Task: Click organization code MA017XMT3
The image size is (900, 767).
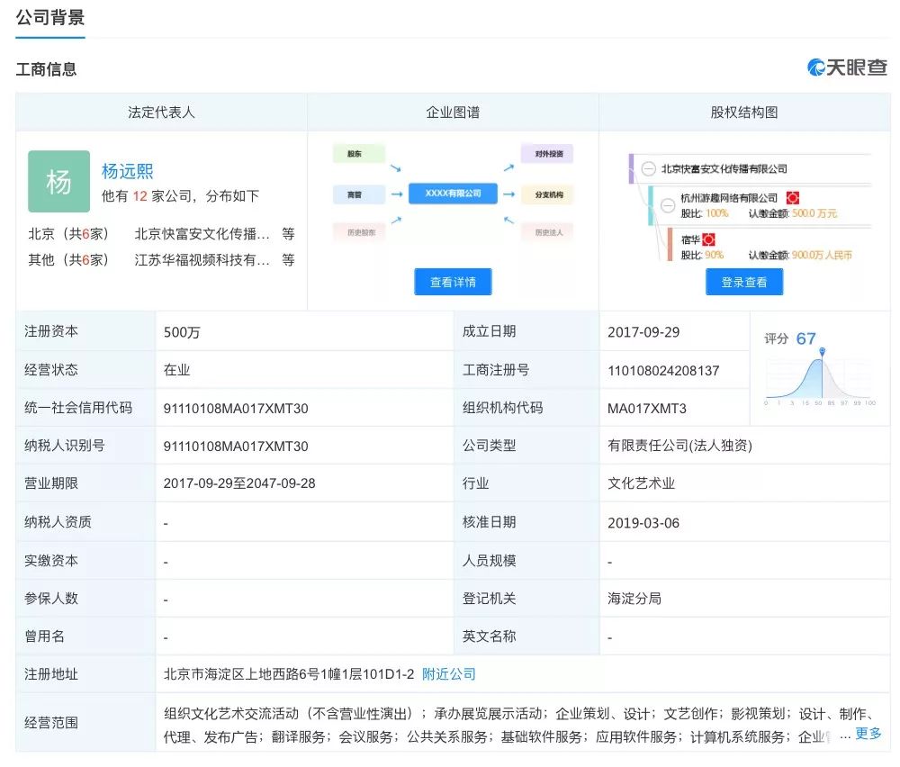Action: [x=647, y=409]
